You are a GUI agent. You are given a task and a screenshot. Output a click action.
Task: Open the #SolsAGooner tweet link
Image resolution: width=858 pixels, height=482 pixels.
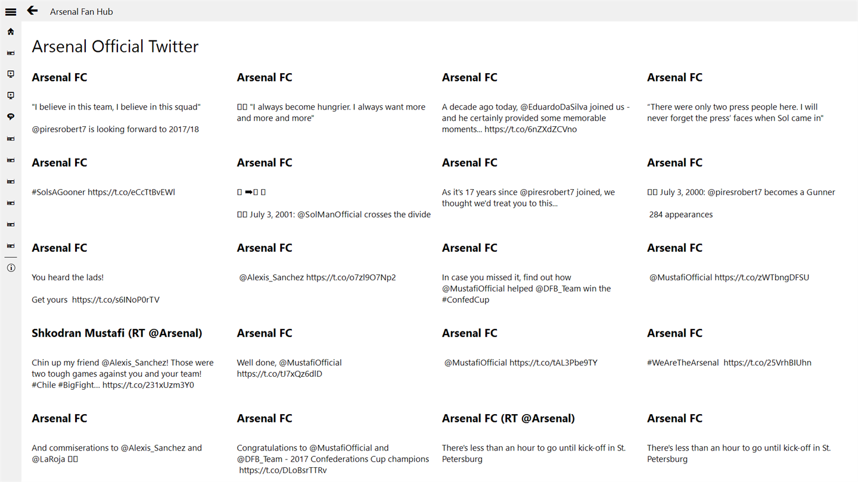[x=103, y=192]
